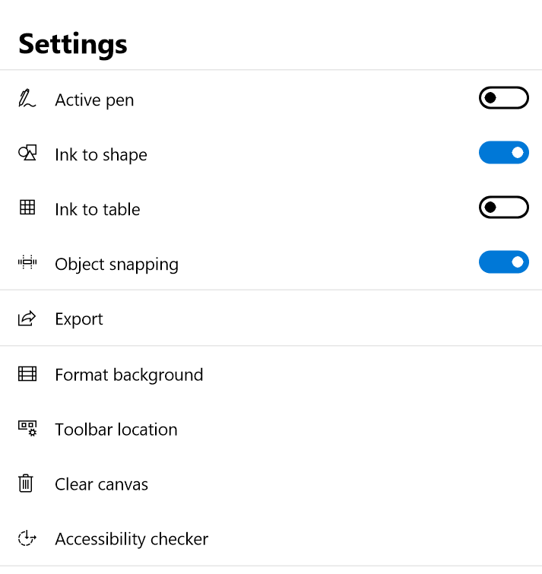The height and width of the screenshot is (574, 542).
Task: Click the Ink to shape icon
Action: pos(27,154)
